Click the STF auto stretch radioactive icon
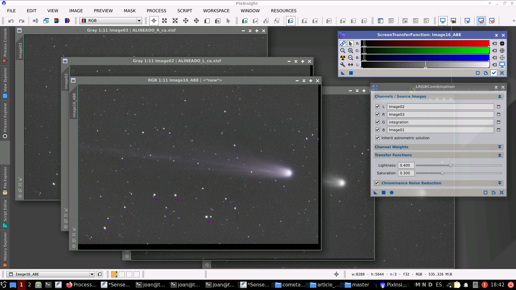The height and width of the screenshot is (290, 516). (x=342, y=58)
